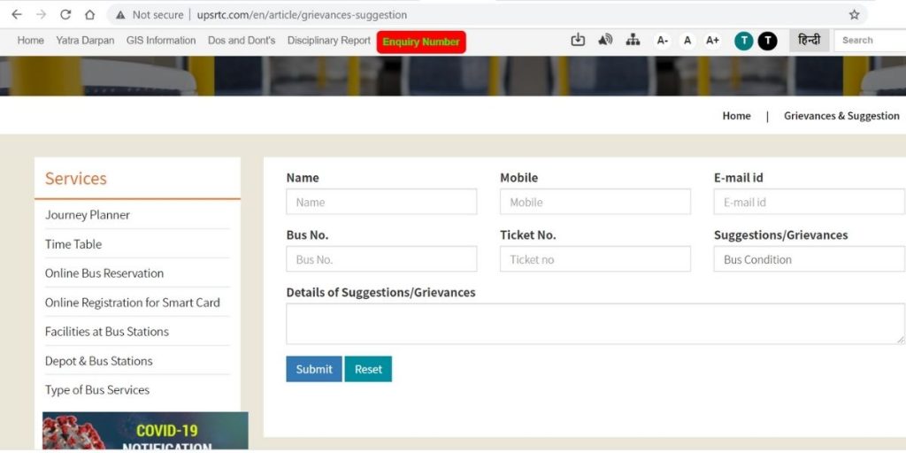Image resolution: width=906 pixels, height=453 pixels.
Task: Reload the page in browser
Action: point(65,15)
